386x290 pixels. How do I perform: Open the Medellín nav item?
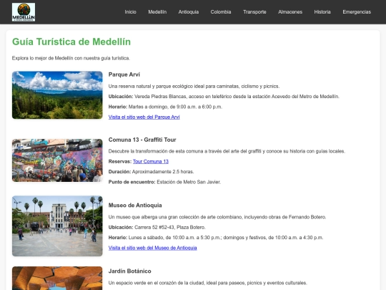(157, 12)
